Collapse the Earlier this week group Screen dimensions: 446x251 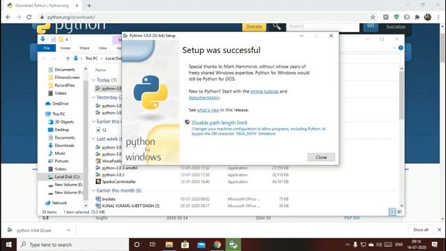click(93, 121)
